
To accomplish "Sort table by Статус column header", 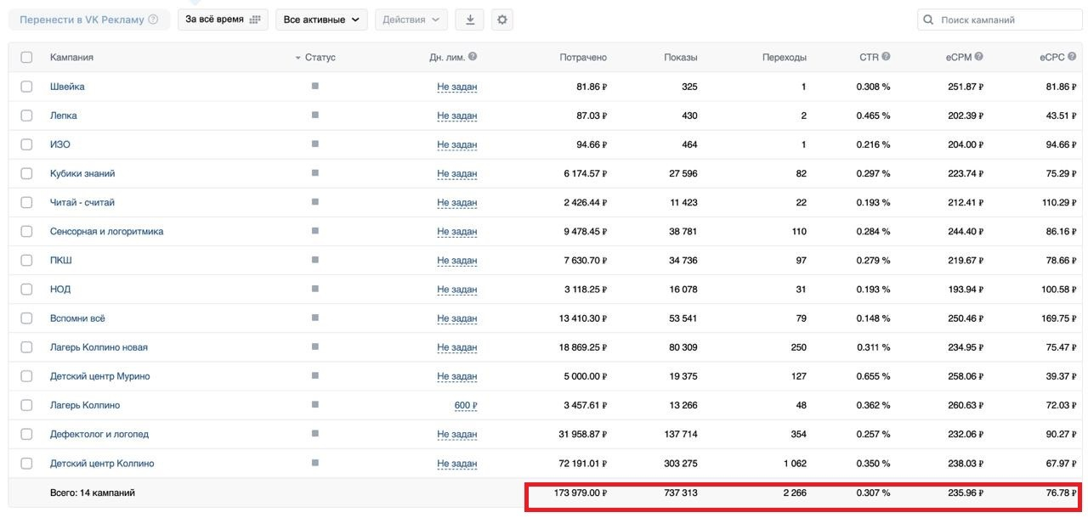I will [x=320, y=57].
